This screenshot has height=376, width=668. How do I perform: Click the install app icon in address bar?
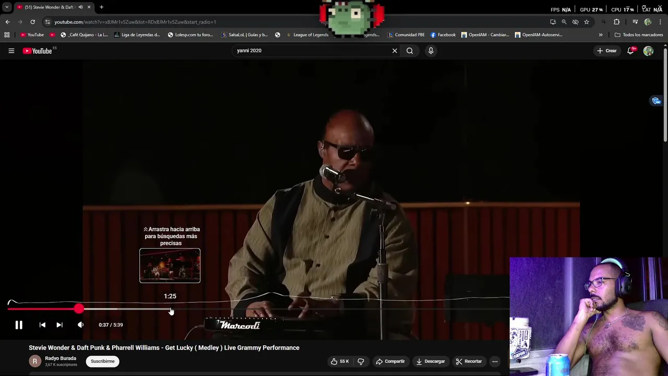click(x=553, y=22)
